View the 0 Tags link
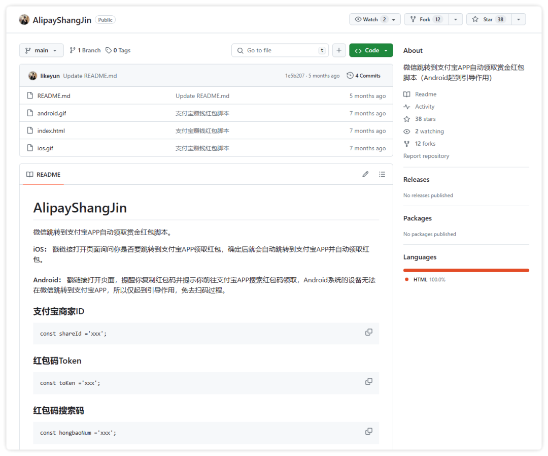This screenshot has width=548, height=456. 118,50
